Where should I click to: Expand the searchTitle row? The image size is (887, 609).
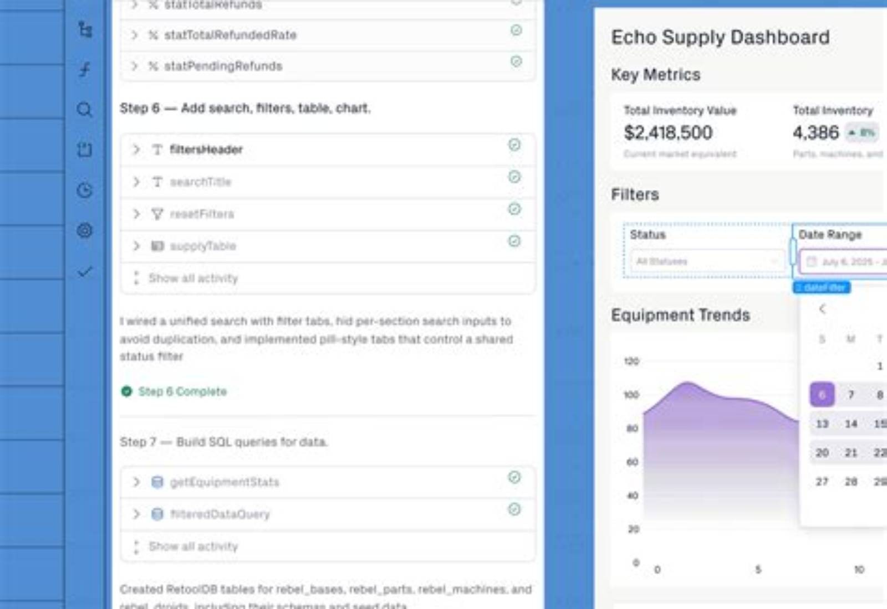(136, 182)
